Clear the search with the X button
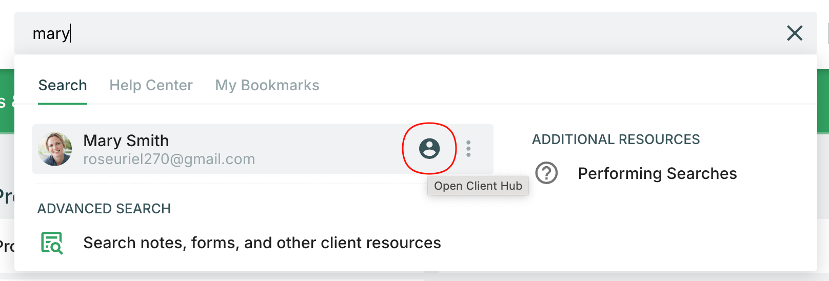Viewport: 829px width, 281px height. [794, 33]
